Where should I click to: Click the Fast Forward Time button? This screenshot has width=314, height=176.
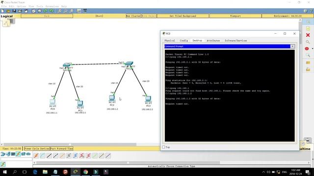(x=61, y=149)
